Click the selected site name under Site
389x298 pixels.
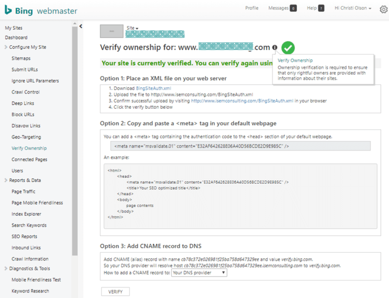pyautogui.click(x=155, y=34)
